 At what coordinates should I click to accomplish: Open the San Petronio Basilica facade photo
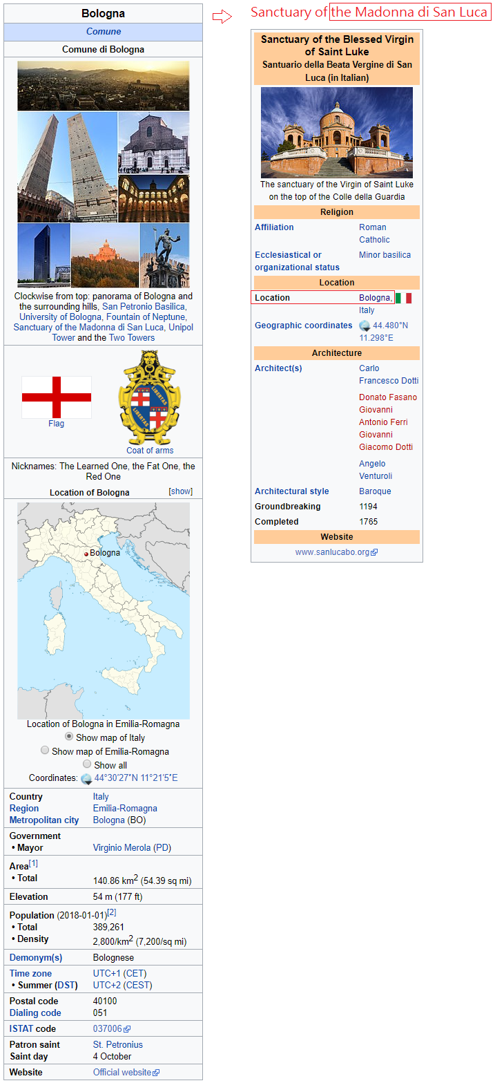click(x=154, y=143)
